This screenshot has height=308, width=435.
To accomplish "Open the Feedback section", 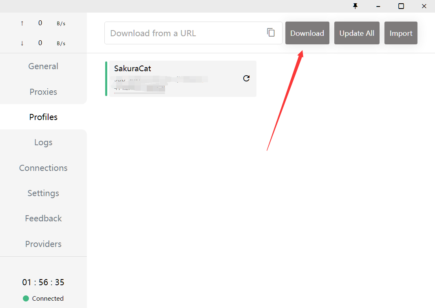I will coord(43,218).
